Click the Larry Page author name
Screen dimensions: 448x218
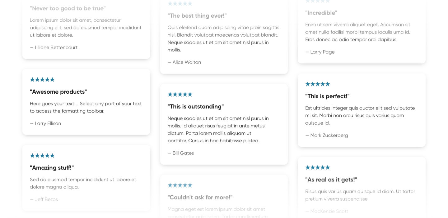pyautogui.click(x=322, y=52)
